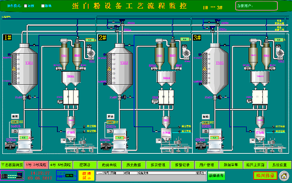Click the red 郑州伟鼎 company button
Image resolution: width=292 pixels, height=183 pixels.
pyautogui.click(x=265, y=175)
